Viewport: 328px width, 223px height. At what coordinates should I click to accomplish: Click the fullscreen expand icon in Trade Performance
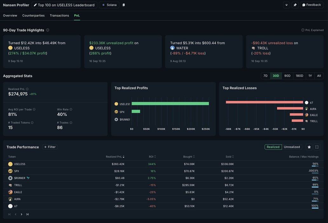coord(317,147)
